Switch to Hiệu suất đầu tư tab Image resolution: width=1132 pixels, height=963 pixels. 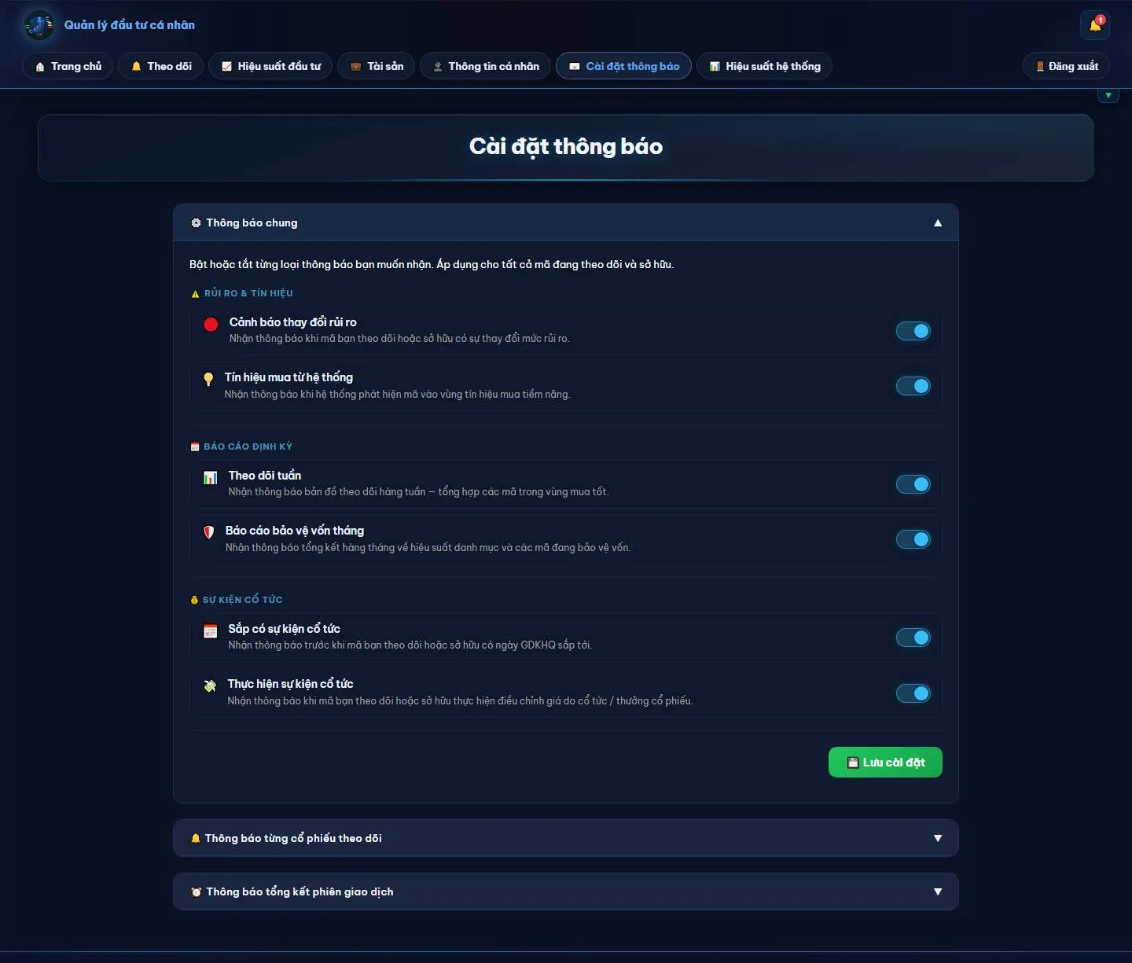(270, 66)
